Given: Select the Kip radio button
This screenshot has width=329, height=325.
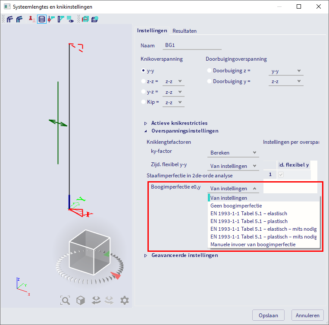Looking at the screenshot, I should tap(143, 102).
